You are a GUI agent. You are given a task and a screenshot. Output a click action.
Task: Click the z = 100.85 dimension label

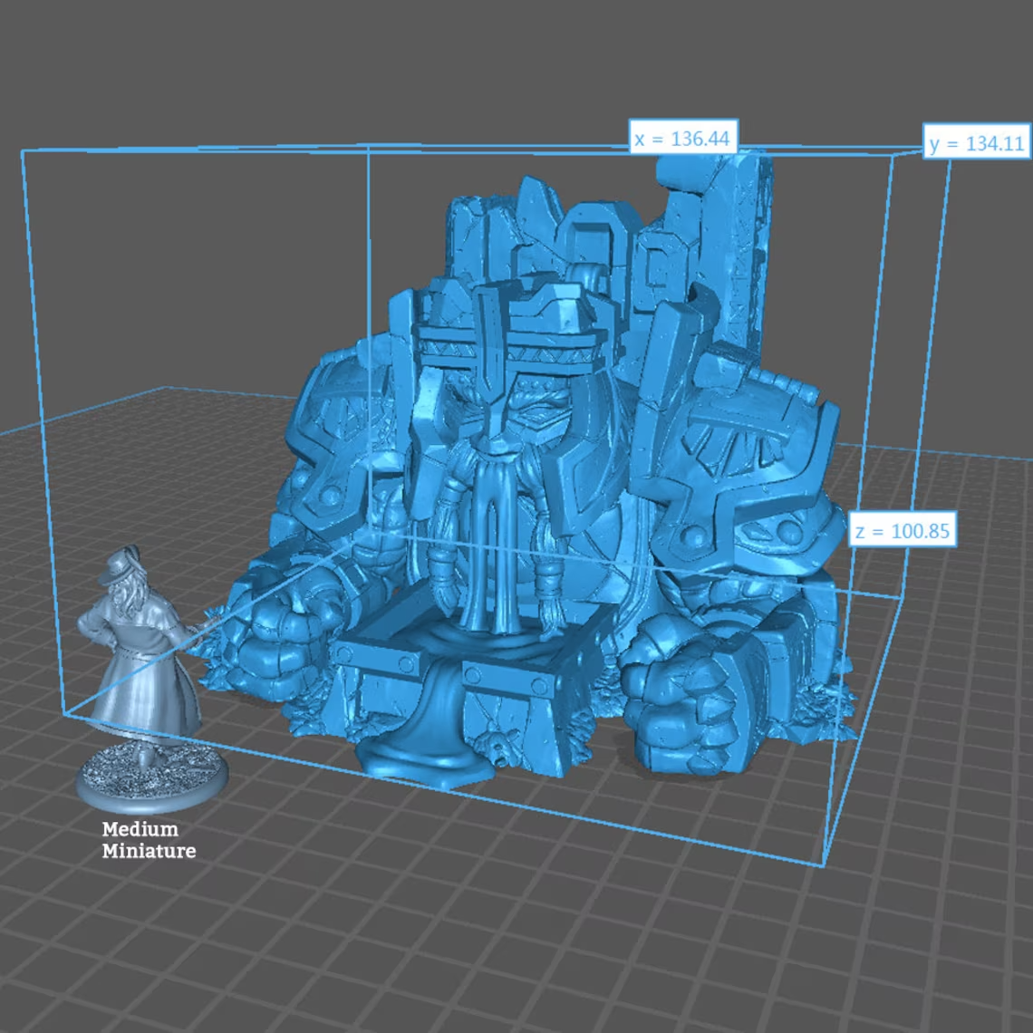click(903, 531)
